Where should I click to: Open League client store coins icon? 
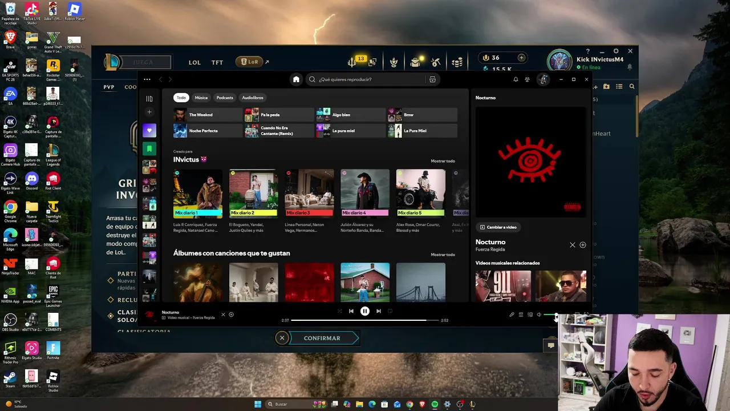tap(457, 62)
